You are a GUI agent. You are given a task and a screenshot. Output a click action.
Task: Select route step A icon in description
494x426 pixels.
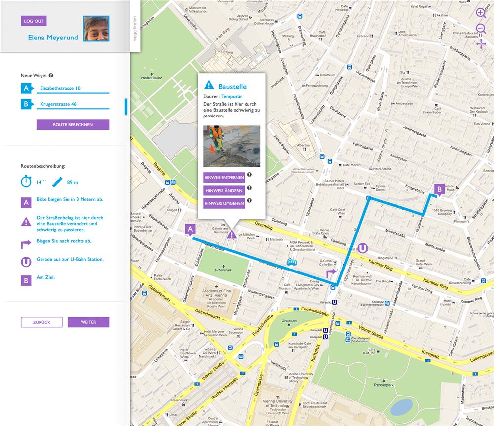click(26, 202)
